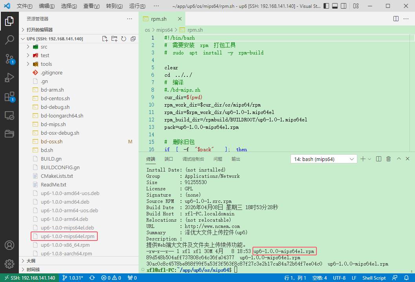This screenshot has width=415, height=282.
Task: Click the New File icon in explorer
Action: point(105,39)
